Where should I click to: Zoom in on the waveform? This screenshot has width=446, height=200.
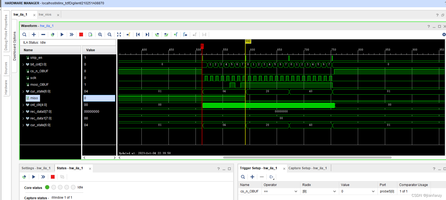coord(100,35)
